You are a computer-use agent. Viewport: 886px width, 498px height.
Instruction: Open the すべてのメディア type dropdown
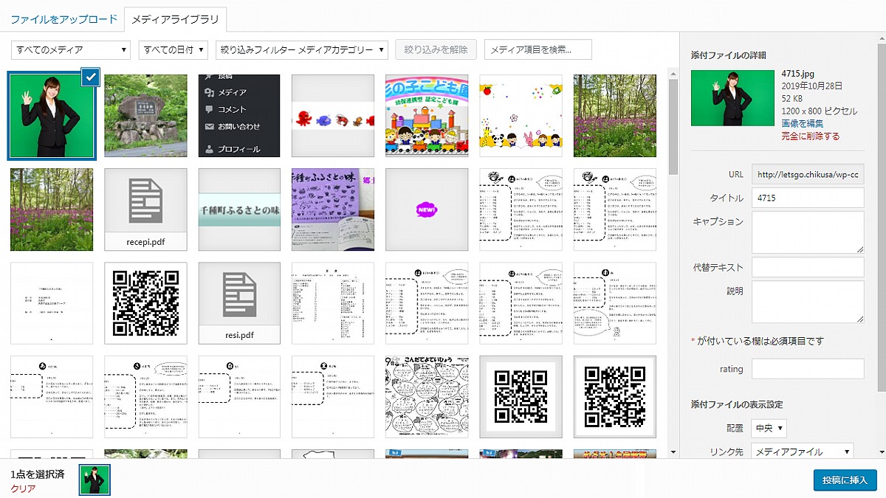pyautogui.click(x=71, y=50)
